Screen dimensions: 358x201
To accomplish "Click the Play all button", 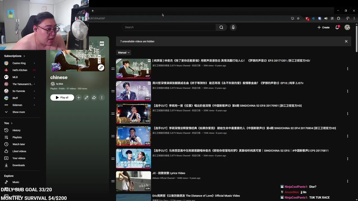I will (62, 97).
